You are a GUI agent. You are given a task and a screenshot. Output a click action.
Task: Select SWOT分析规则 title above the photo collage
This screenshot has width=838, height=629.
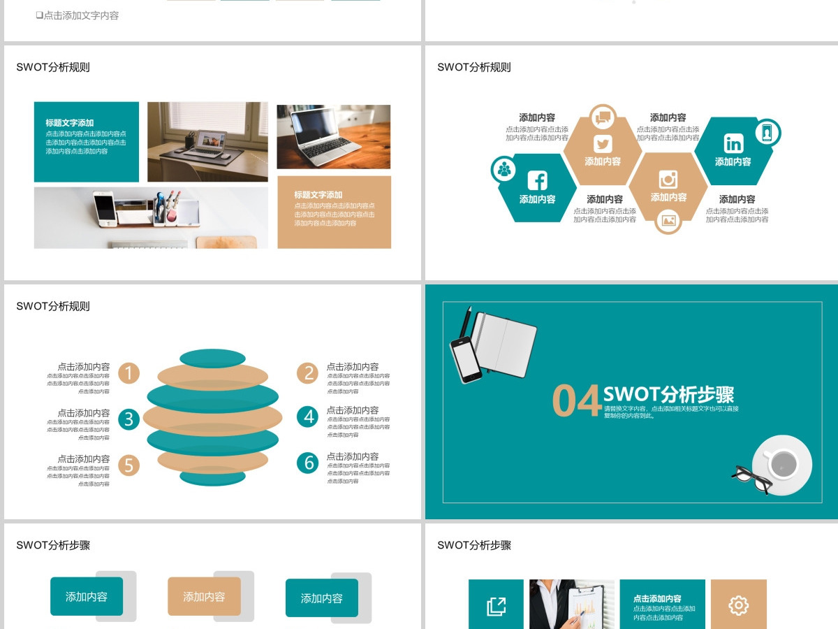53,67
